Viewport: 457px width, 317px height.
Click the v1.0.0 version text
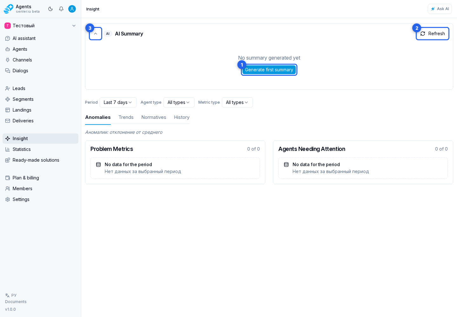10,309
